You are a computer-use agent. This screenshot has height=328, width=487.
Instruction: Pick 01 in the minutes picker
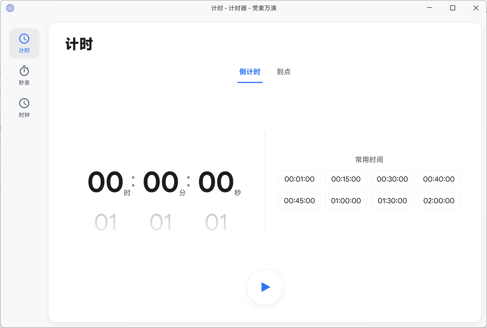pos(161,222)
